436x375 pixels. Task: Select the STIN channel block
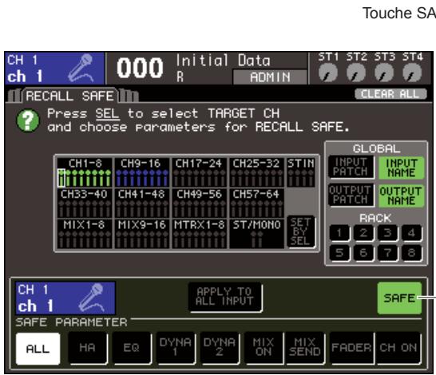(x=301, y=172)
